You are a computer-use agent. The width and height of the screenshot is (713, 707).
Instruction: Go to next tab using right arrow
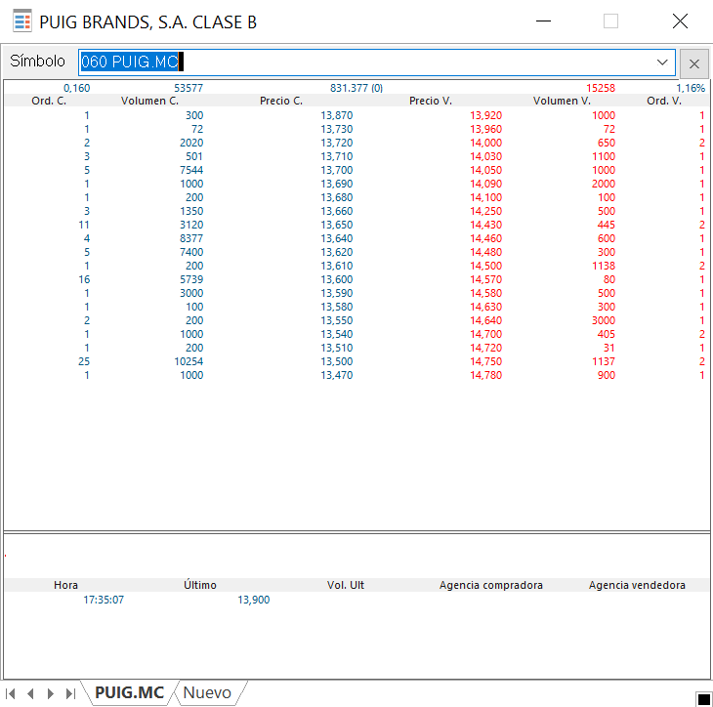pyautogui.click(x=50, y=693)
